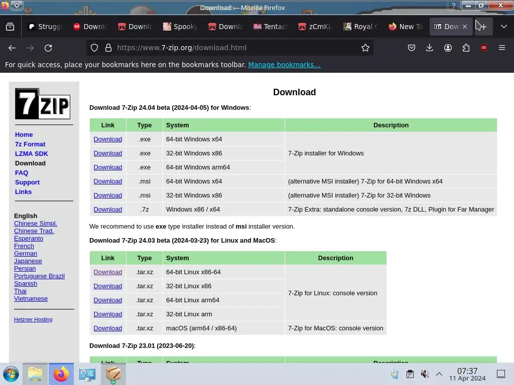Show site security padlock info
The height and width of the screenshot is (385, 514).
coord(108,48)
